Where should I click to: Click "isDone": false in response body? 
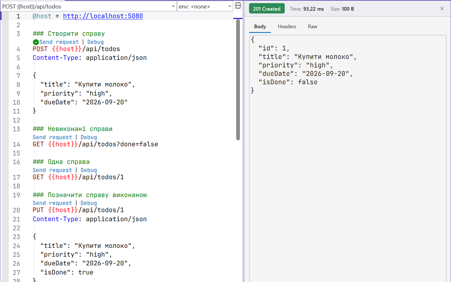[288, 82]
